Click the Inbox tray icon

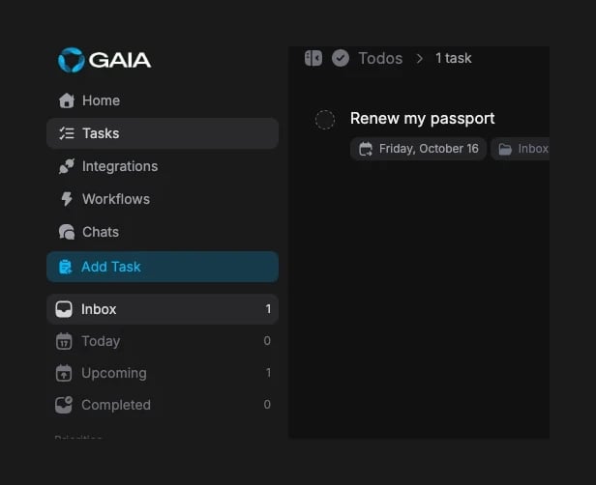pyautogui.click(x=64, y=309)
